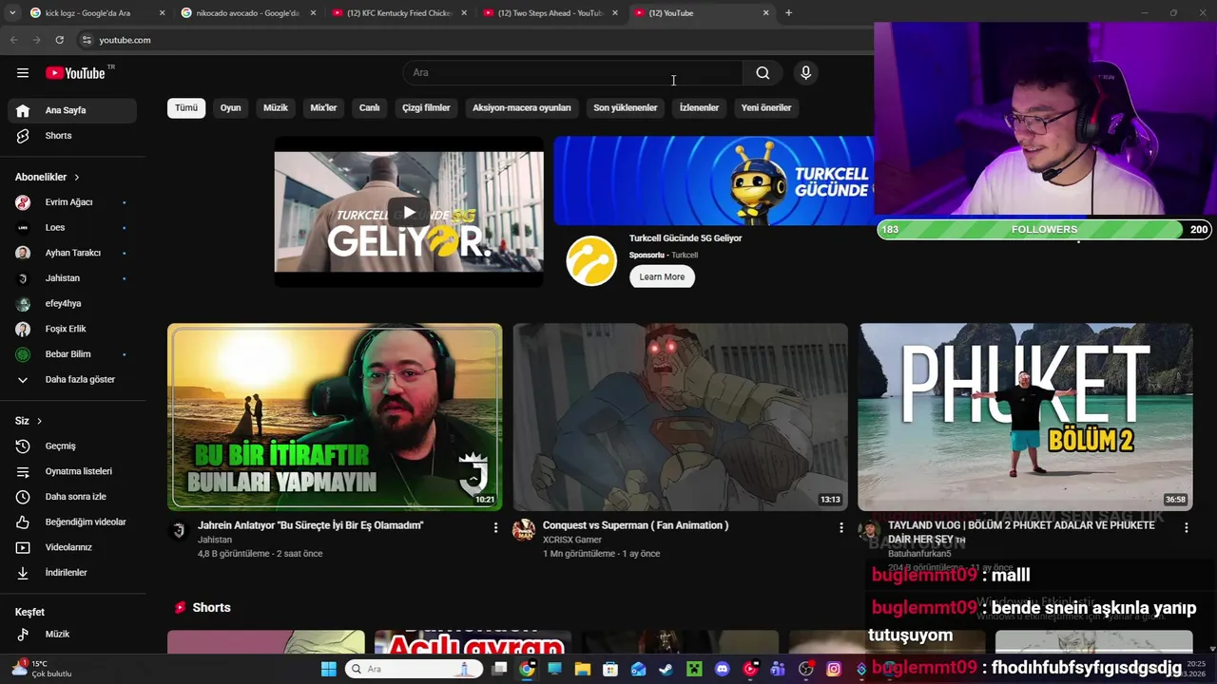Screen dimensions: 1217x684
Task: Open options menu for Jahrein video
Action: click(495, 527)
